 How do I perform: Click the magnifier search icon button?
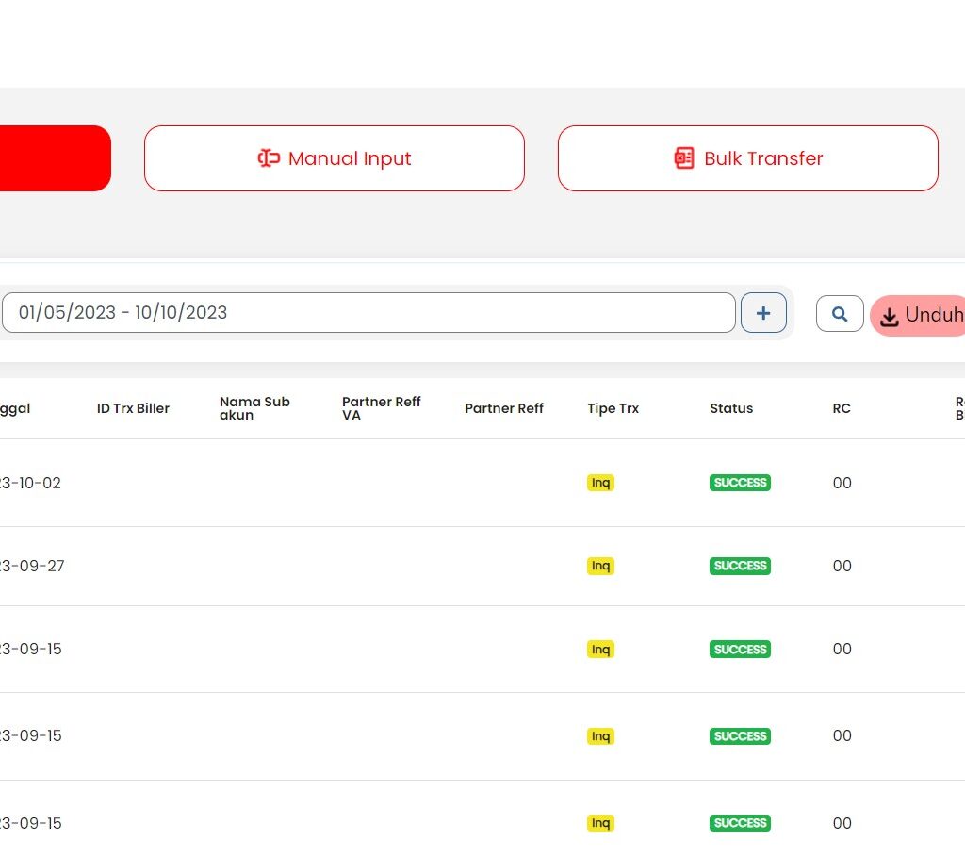pos(840,314)
